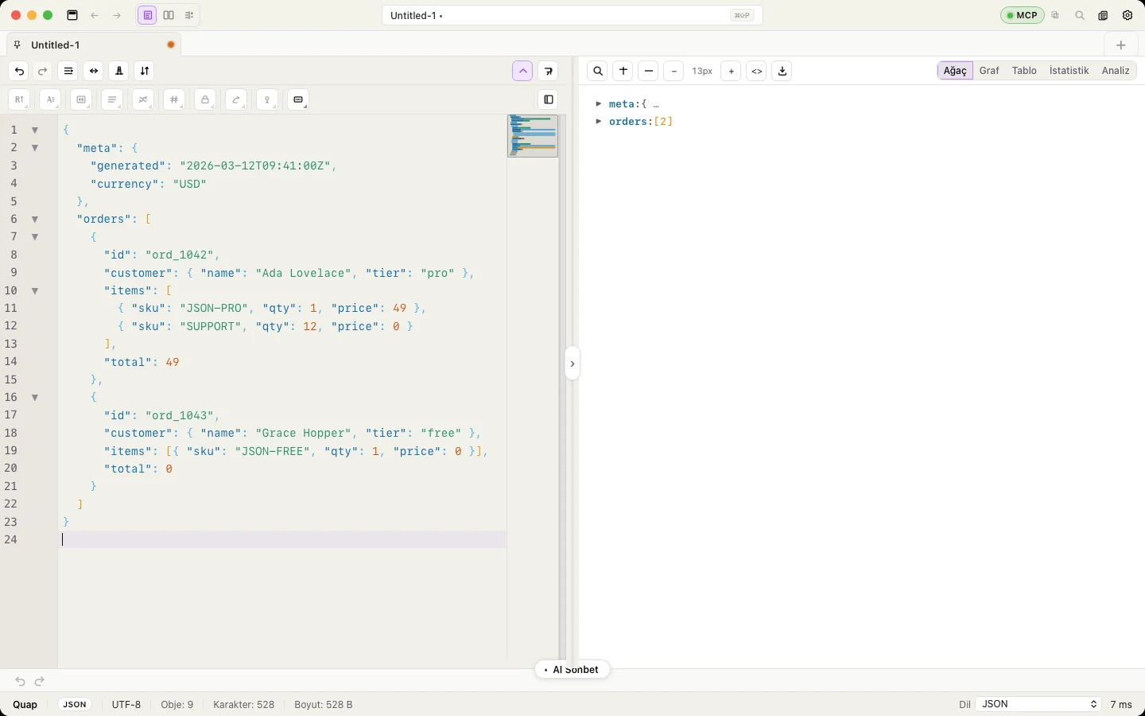Click the horizontal double-arrow compact icon
Viewport: 1145px width, 716px height.
[x=94, y=71]
